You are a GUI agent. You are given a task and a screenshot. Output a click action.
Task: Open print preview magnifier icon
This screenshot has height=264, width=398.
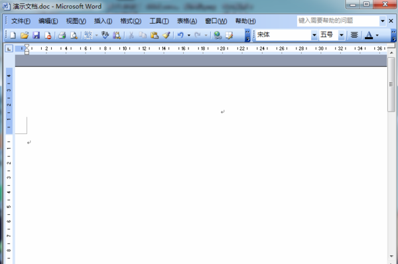click(74, 35)
